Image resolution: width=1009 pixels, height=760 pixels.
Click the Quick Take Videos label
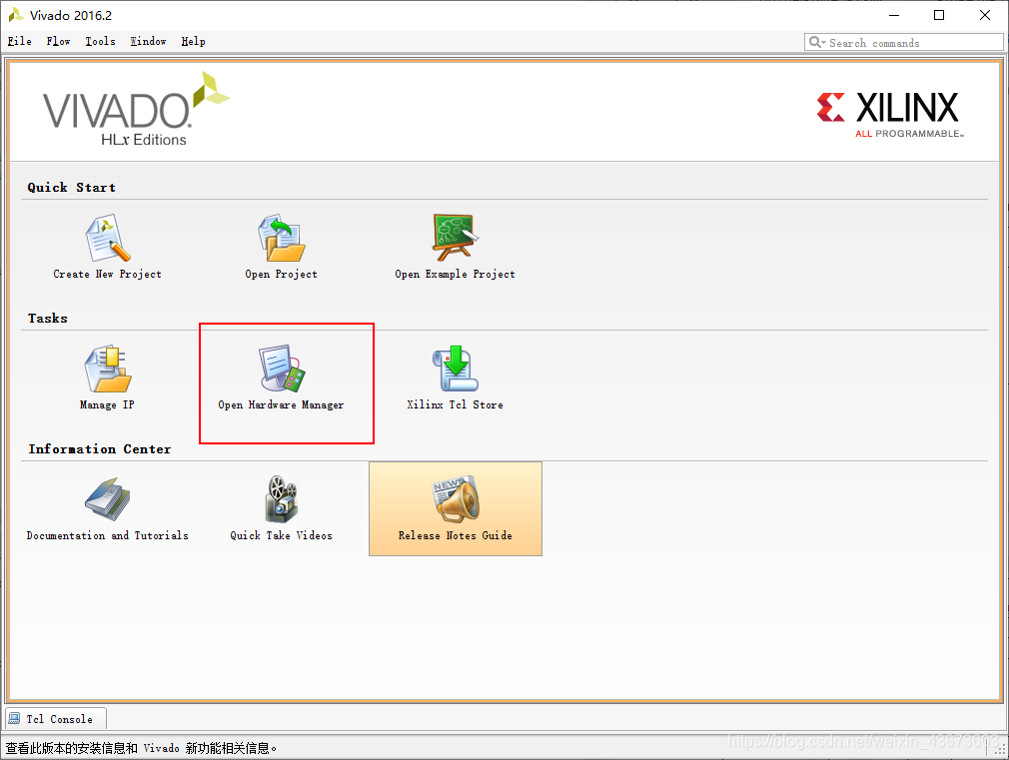click(281, 535)
